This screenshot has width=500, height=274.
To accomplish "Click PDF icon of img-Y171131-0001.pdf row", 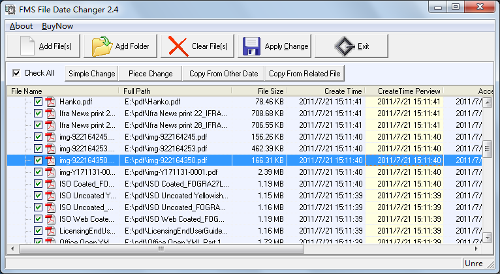I will (51, 172).
